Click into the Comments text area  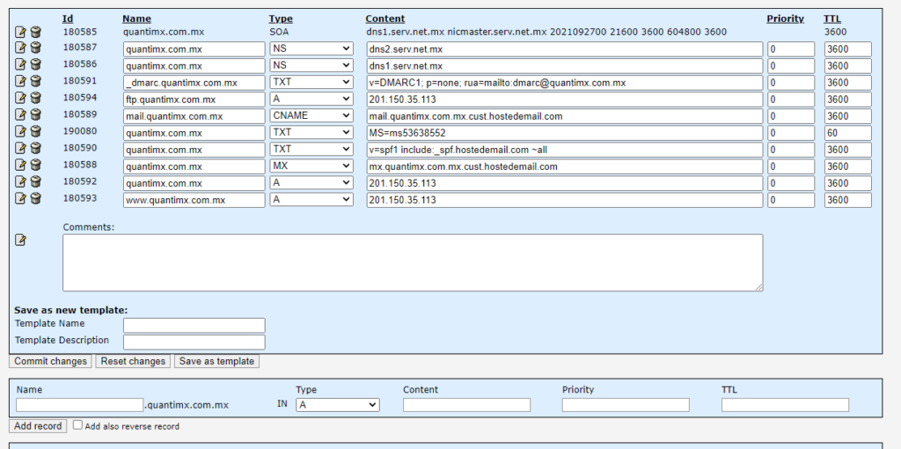point(412,262)
